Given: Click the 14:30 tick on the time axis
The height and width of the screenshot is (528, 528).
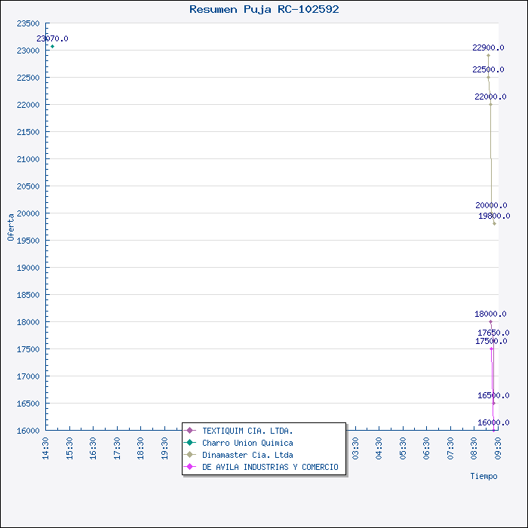Looking at the screenshot, I should coord(45,446).
